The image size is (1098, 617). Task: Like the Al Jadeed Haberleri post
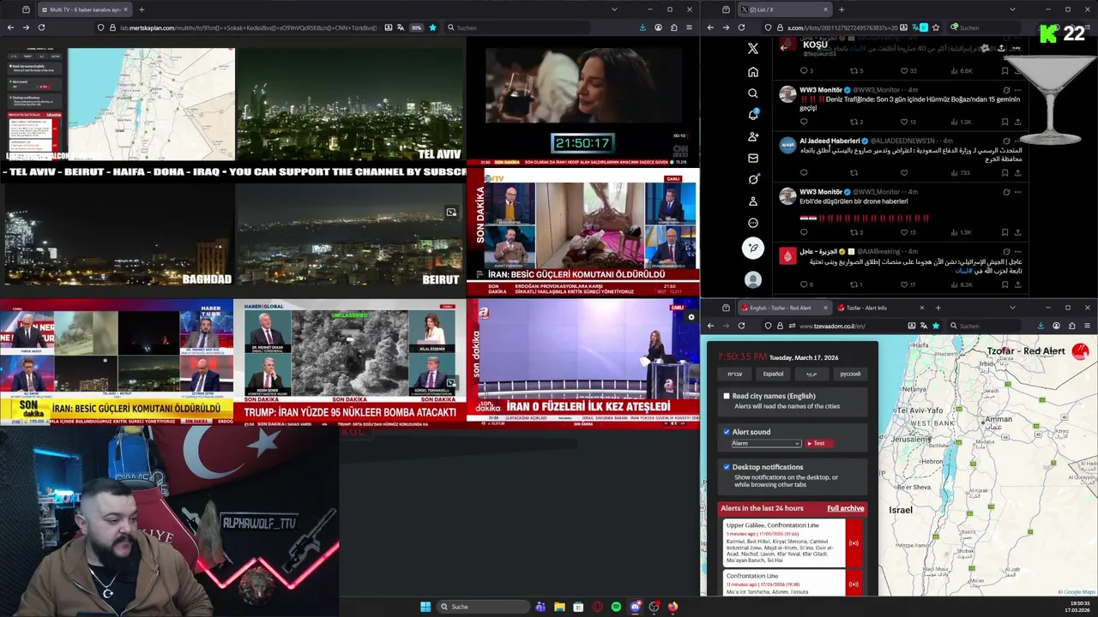click(x=904, y=172)
